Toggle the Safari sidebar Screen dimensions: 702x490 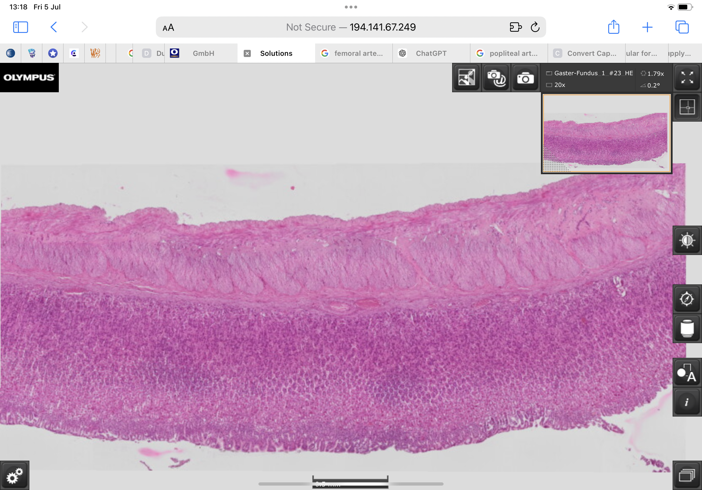(x=21, y=27)
